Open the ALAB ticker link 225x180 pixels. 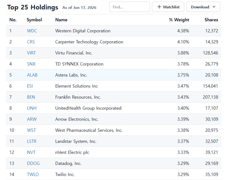[32, 75]
